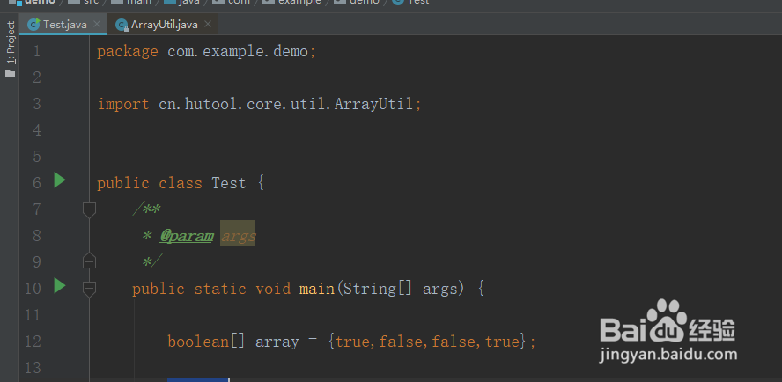Viewport: 782px width, 382px height.
Task: Select the Test.java tab
Action: tap(64, 25)
